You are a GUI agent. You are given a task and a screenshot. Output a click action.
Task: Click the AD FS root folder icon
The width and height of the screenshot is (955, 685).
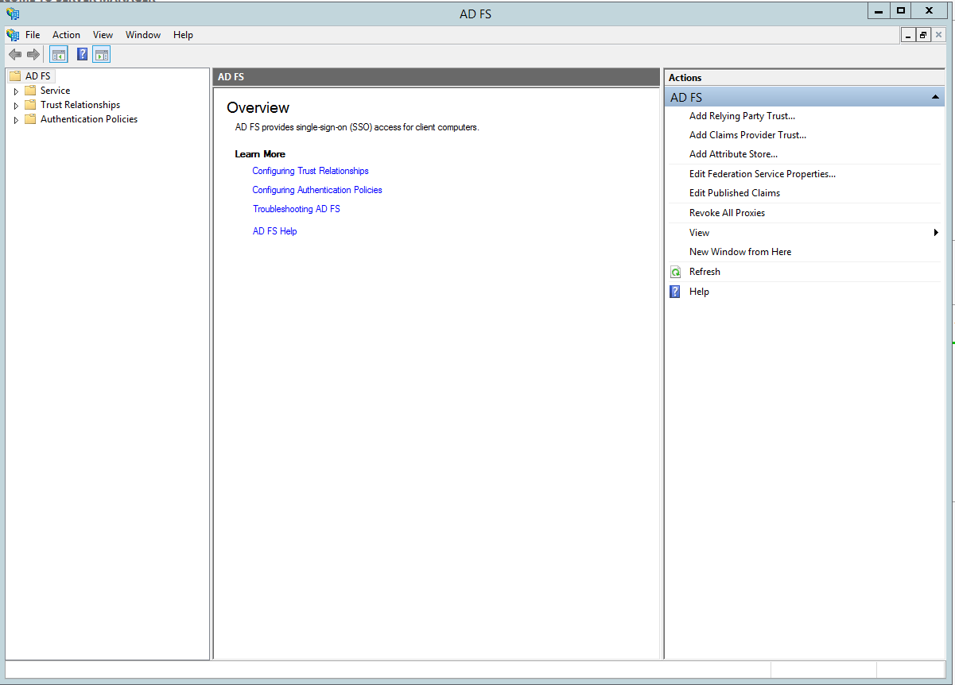(14, 76)
